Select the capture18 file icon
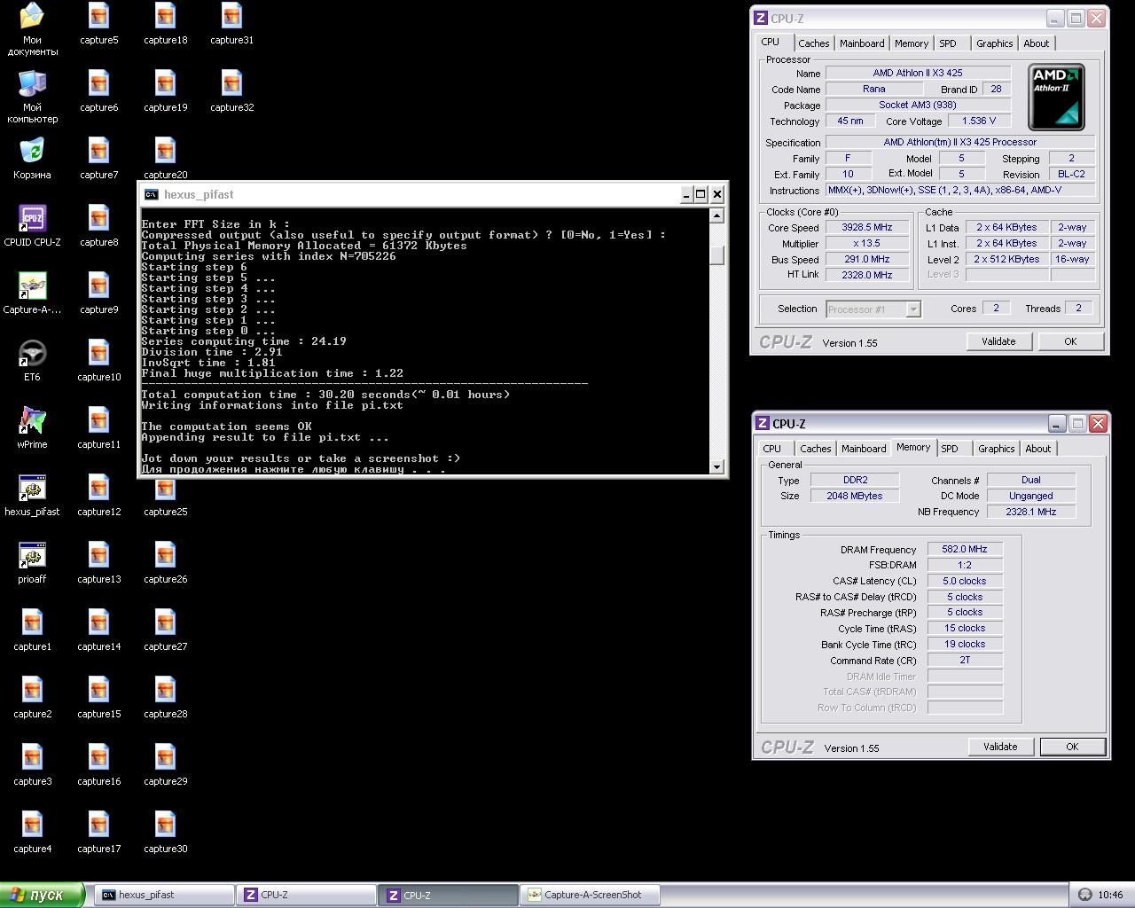 [x=165, y=23]
